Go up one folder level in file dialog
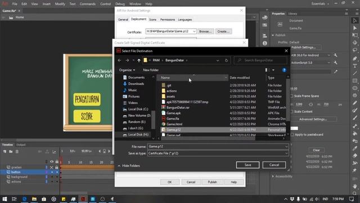The width and height of the screenshot is (360, 203). [x=139, y=60]
